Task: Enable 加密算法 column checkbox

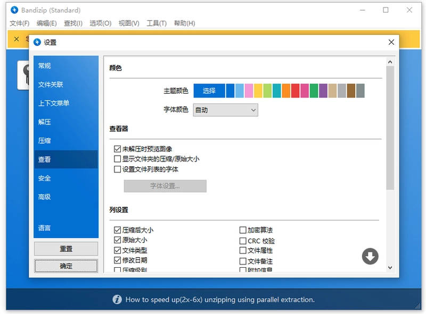Action: [243, 230]
